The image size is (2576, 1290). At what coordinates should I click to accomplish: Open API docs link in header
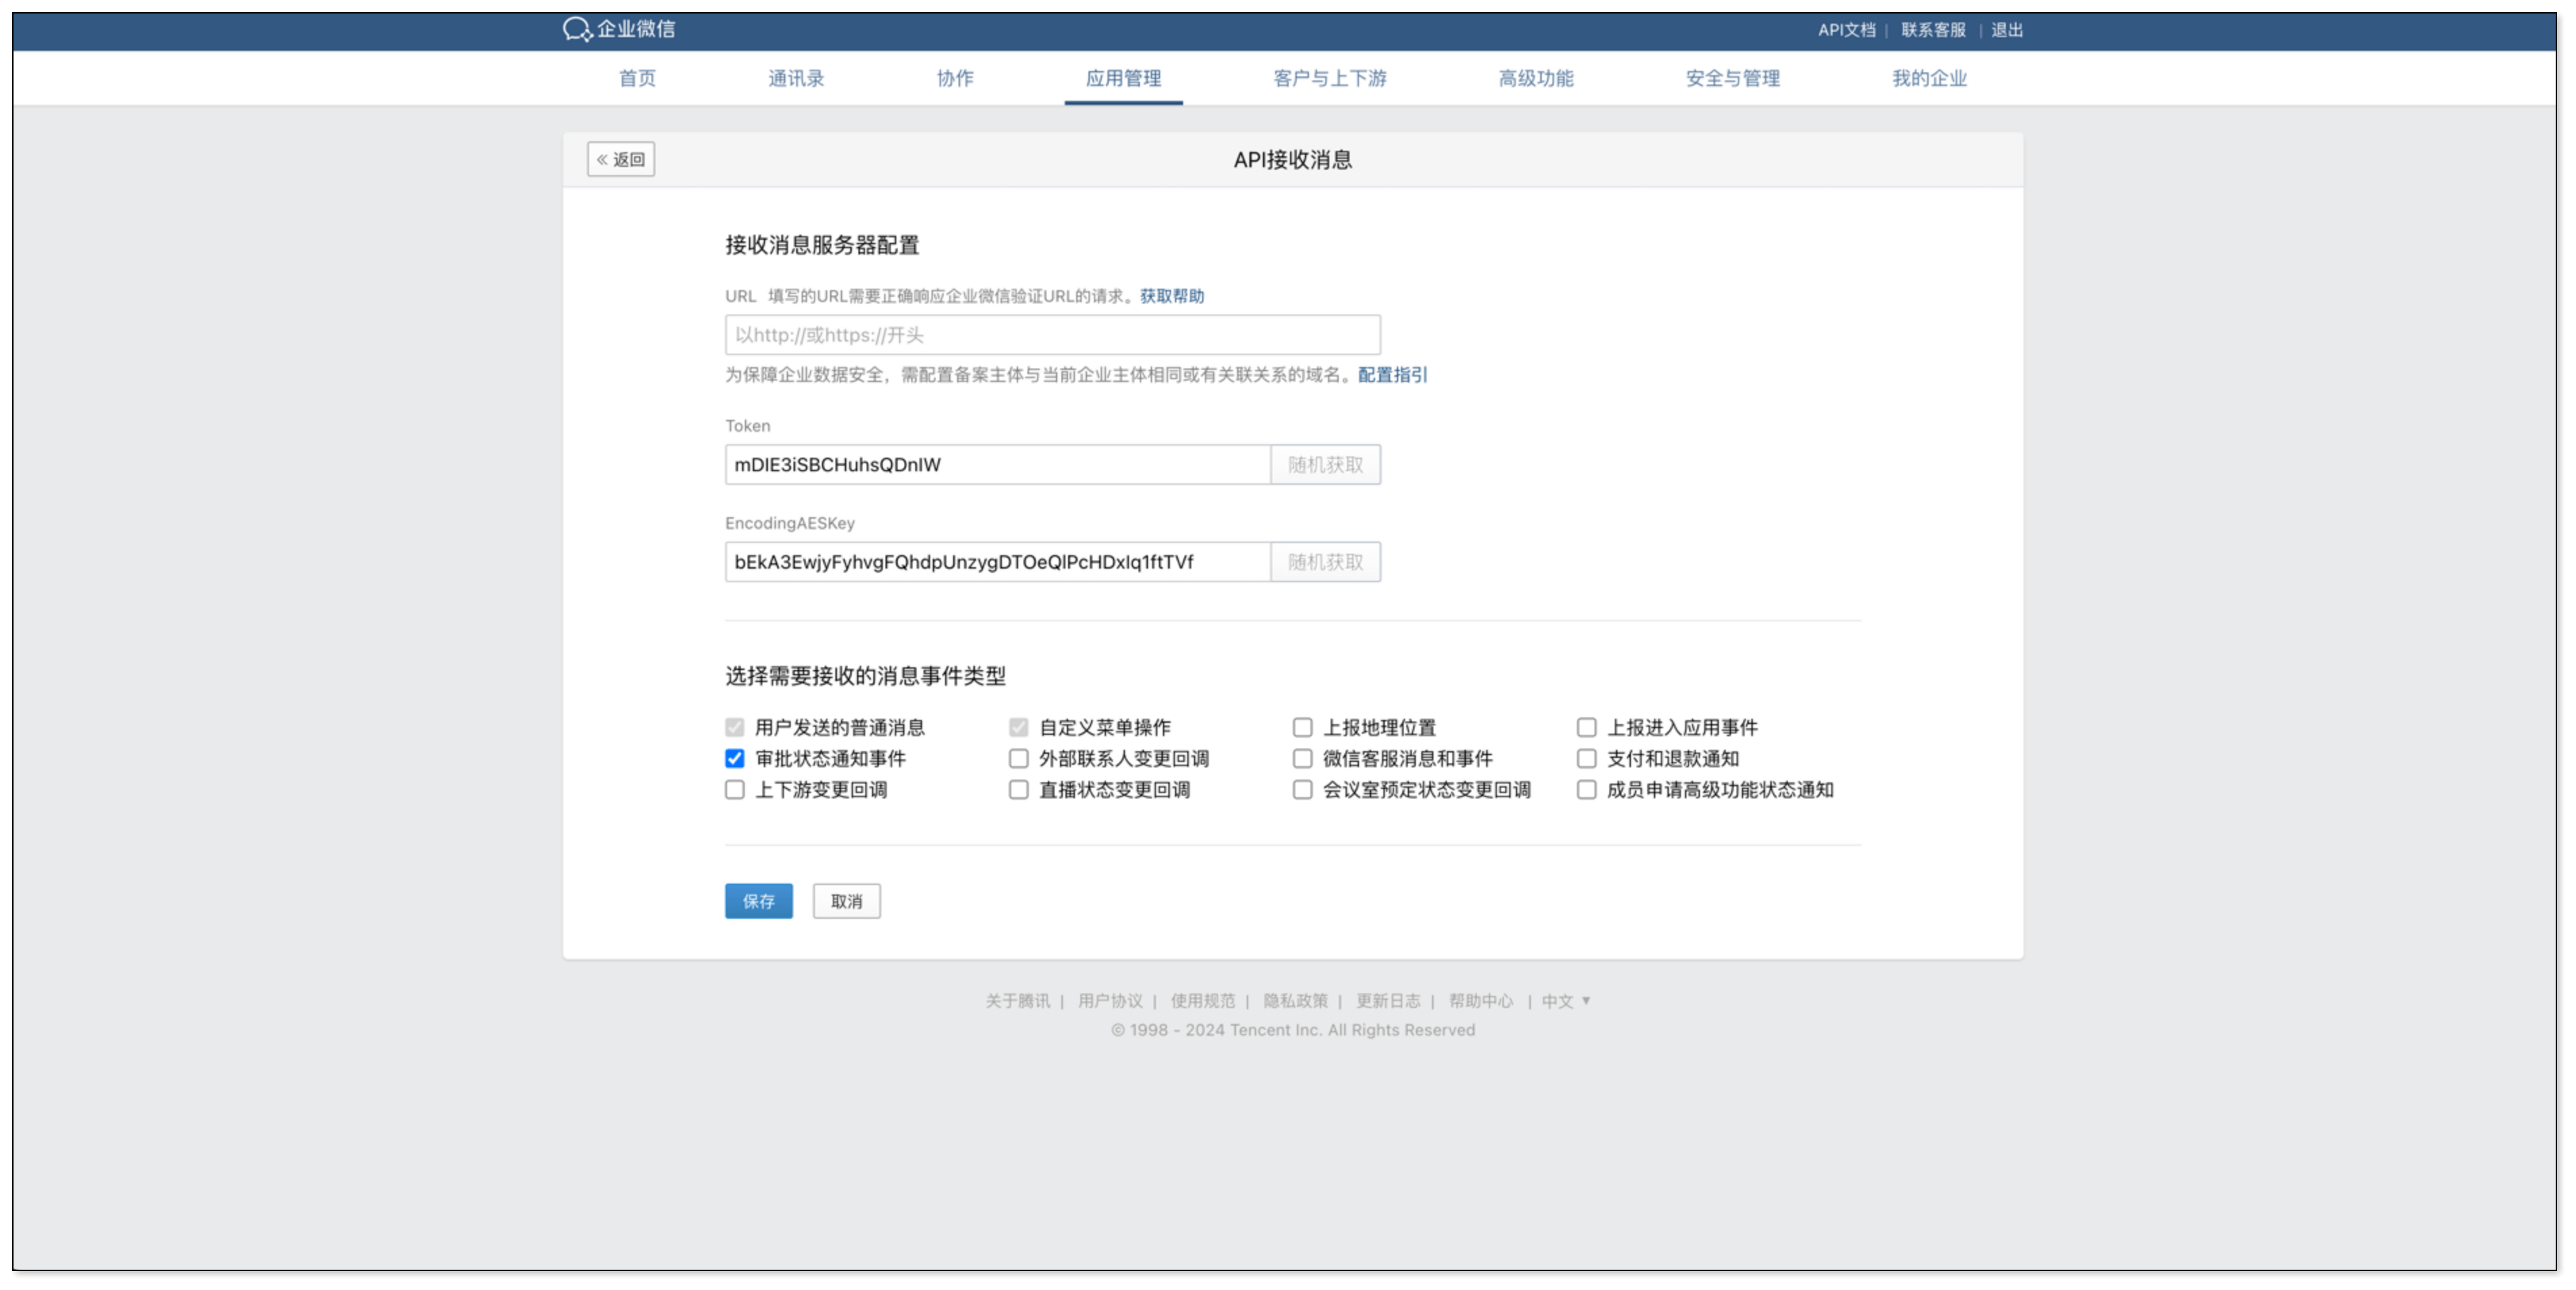pyautogui.click(x=1846, y=30)
